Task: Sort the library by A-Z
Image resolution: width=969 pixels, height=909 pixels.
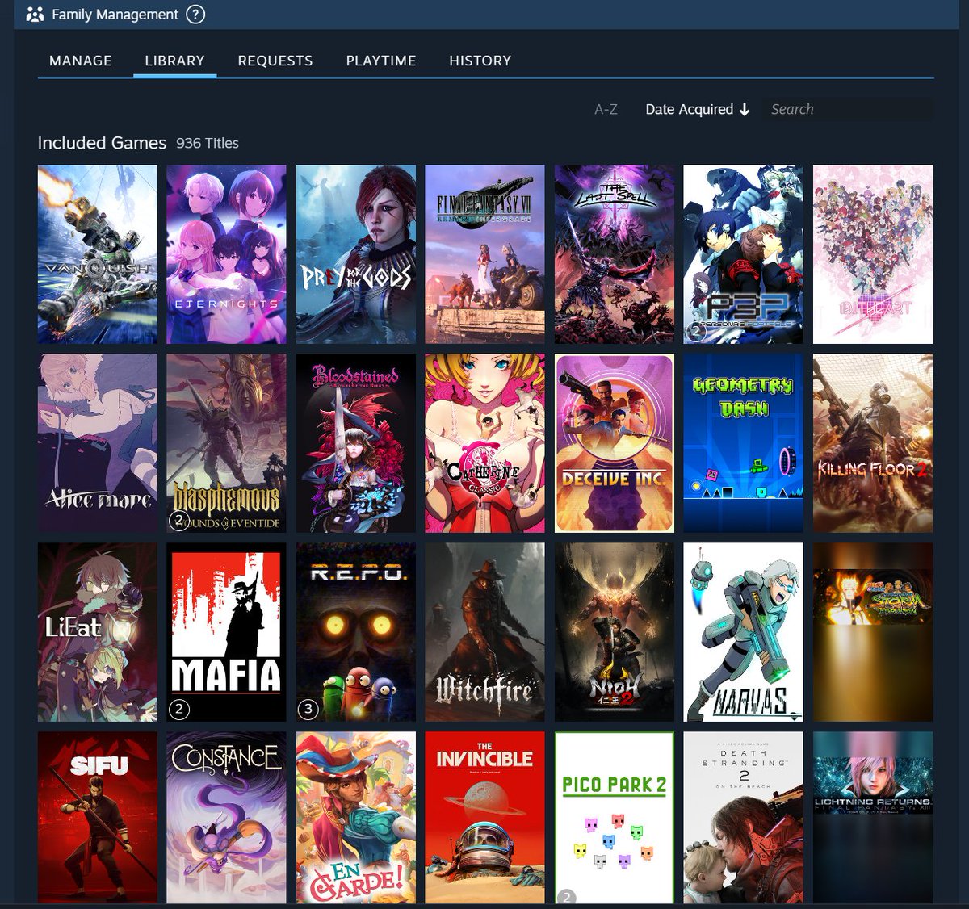Action: coord(606,109)
